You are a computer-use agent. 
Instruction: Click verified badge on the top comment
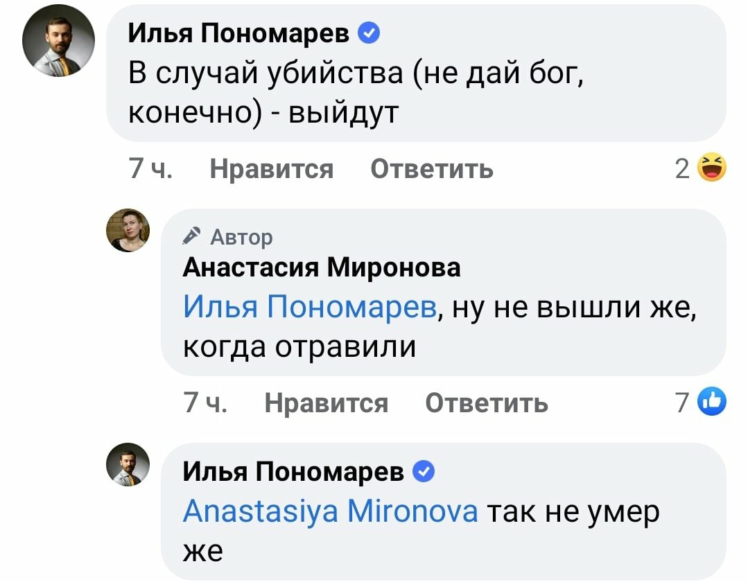[x=369, y=33]
